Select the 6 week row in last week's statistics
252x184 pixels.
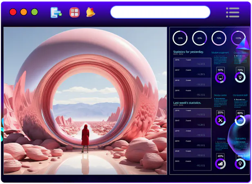coord(192,164)
